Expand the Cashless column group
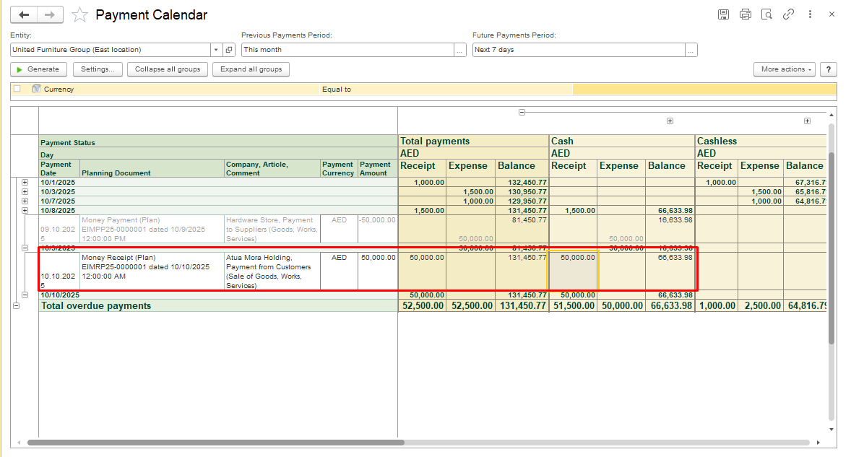 coord(807,121)
